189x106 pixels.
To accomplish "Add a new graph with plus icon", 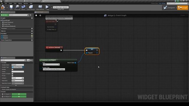I will 32,18.
